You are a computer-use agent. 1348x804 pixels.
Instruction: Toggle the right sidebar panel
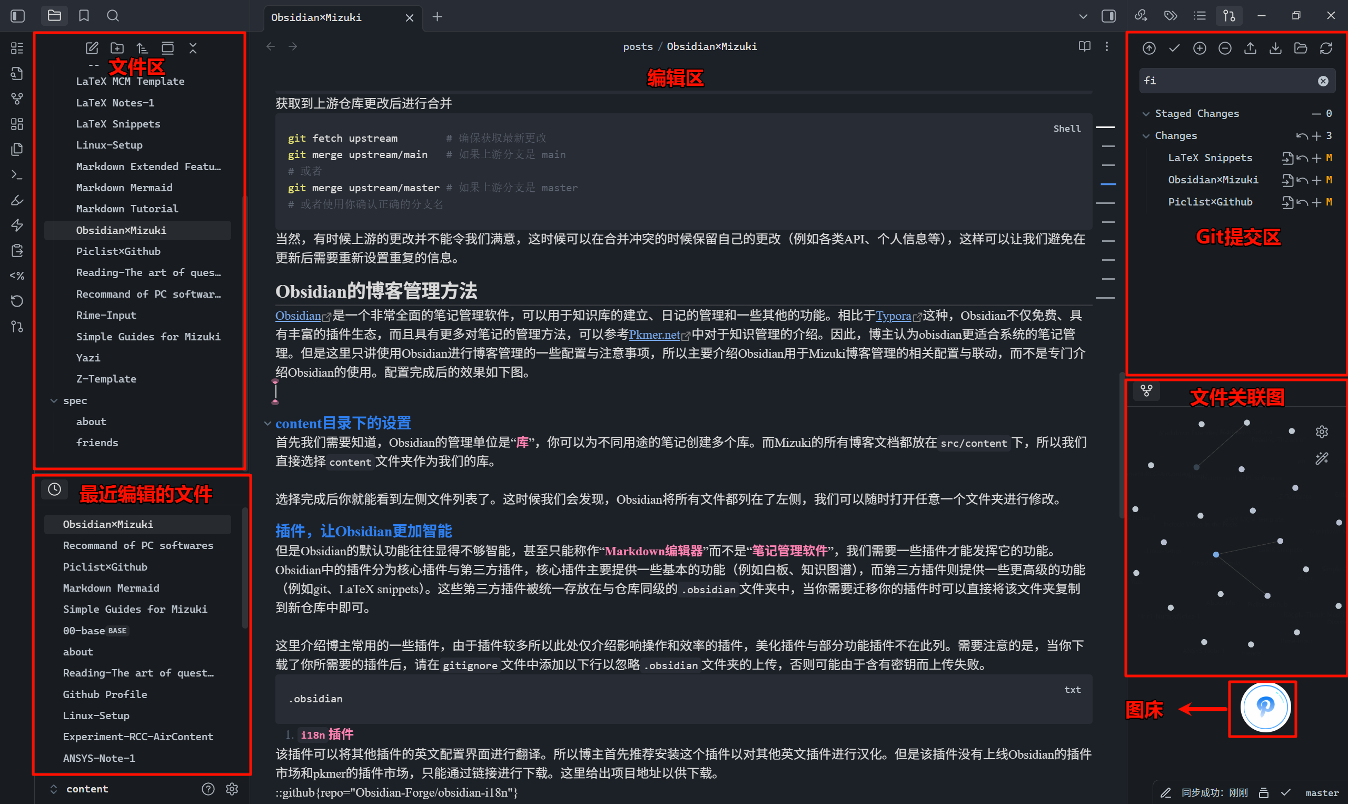click(1108, 16)
